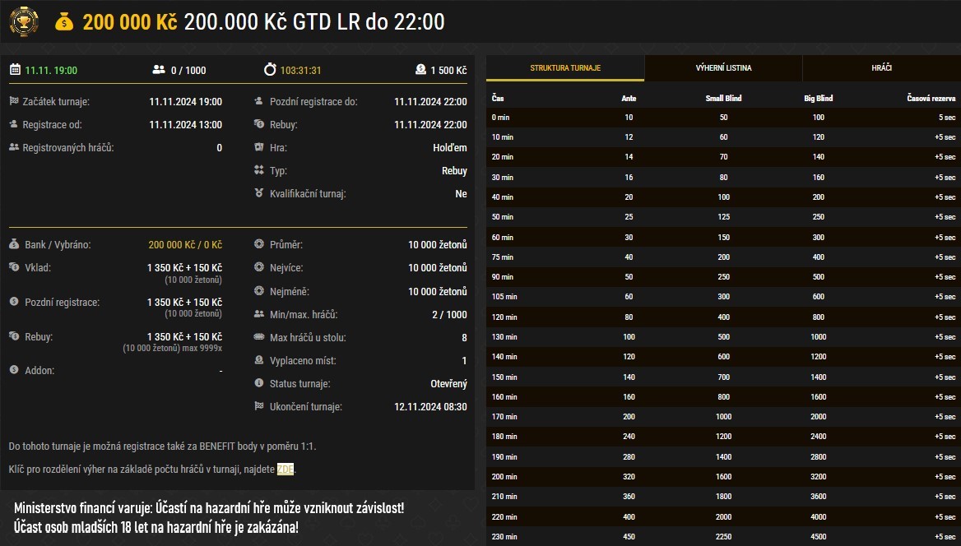The height and width of the screenshot is (546, 961).
Task: Click the payout icon beside Vyplaceno míst
Action: click(x=258, y=359)
